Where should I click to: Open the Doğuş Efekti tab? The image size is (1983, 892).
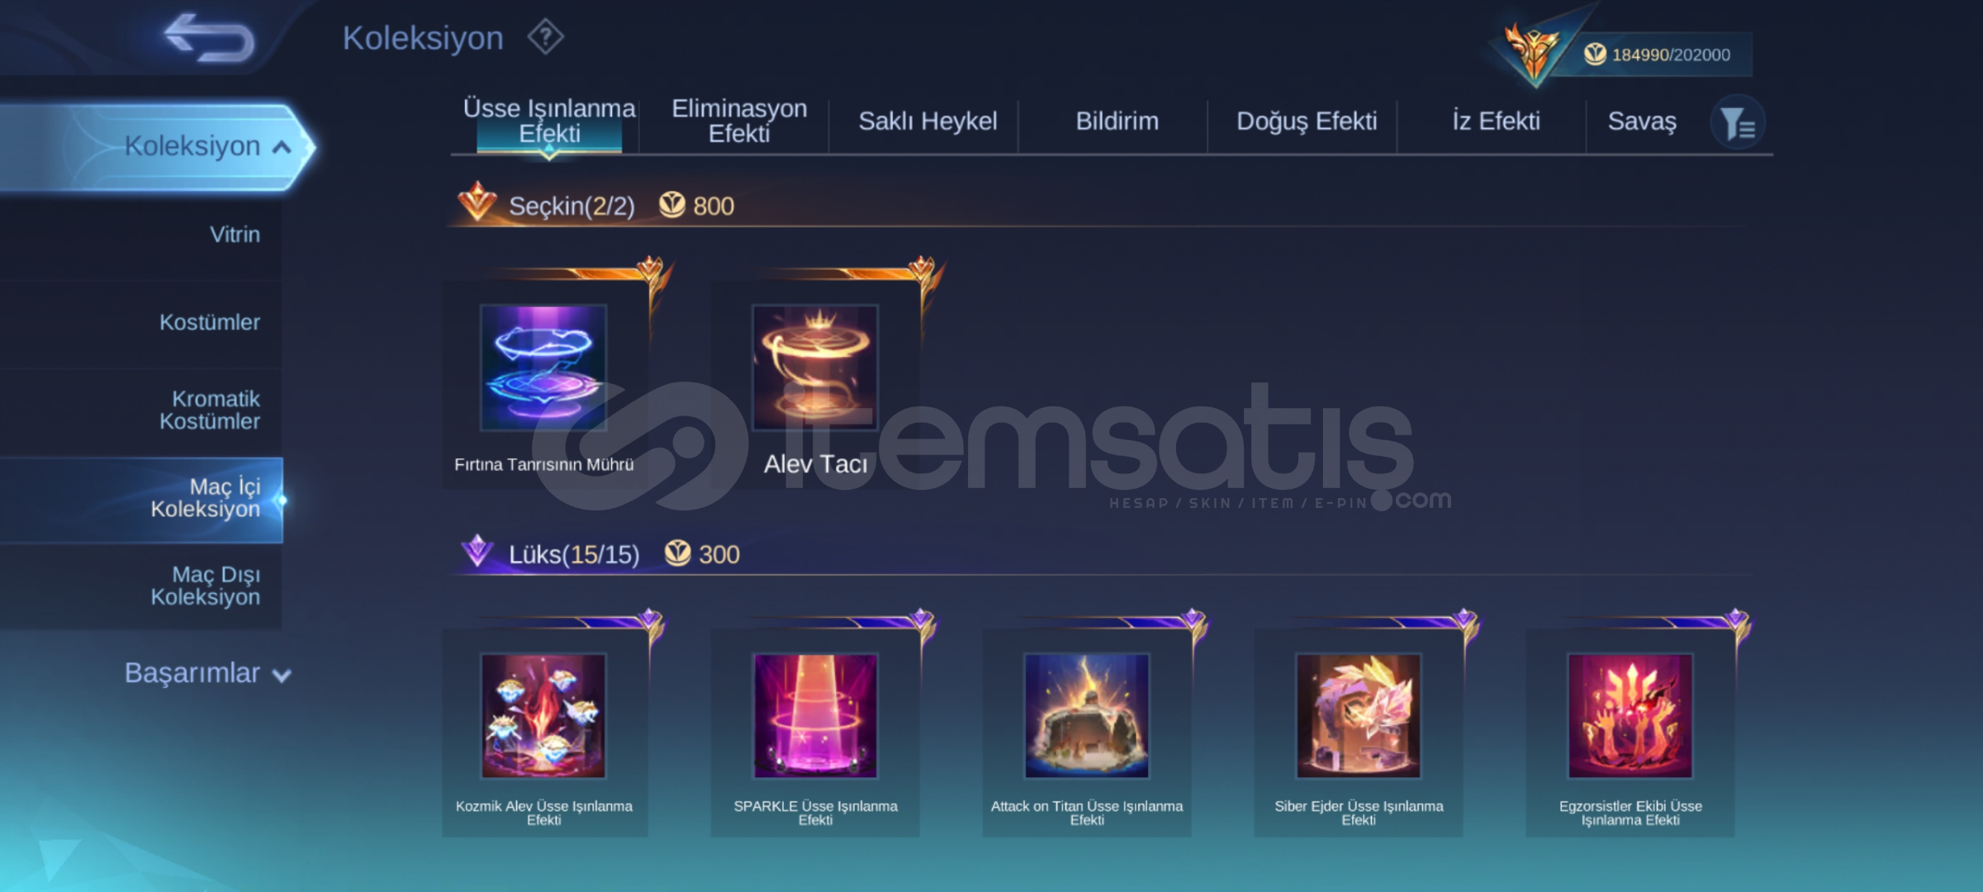(1307, 121)
